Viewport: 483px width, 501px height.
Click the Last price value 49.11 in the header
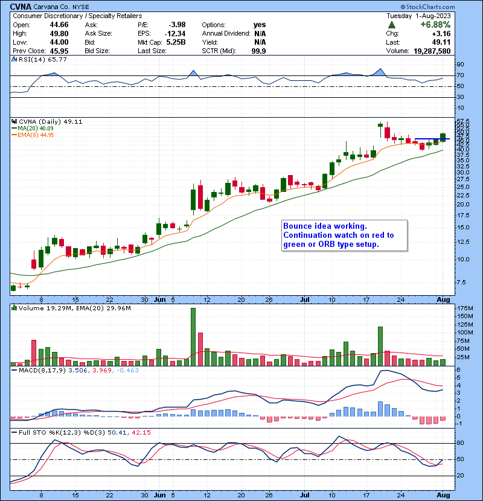[x=441, y=42]
